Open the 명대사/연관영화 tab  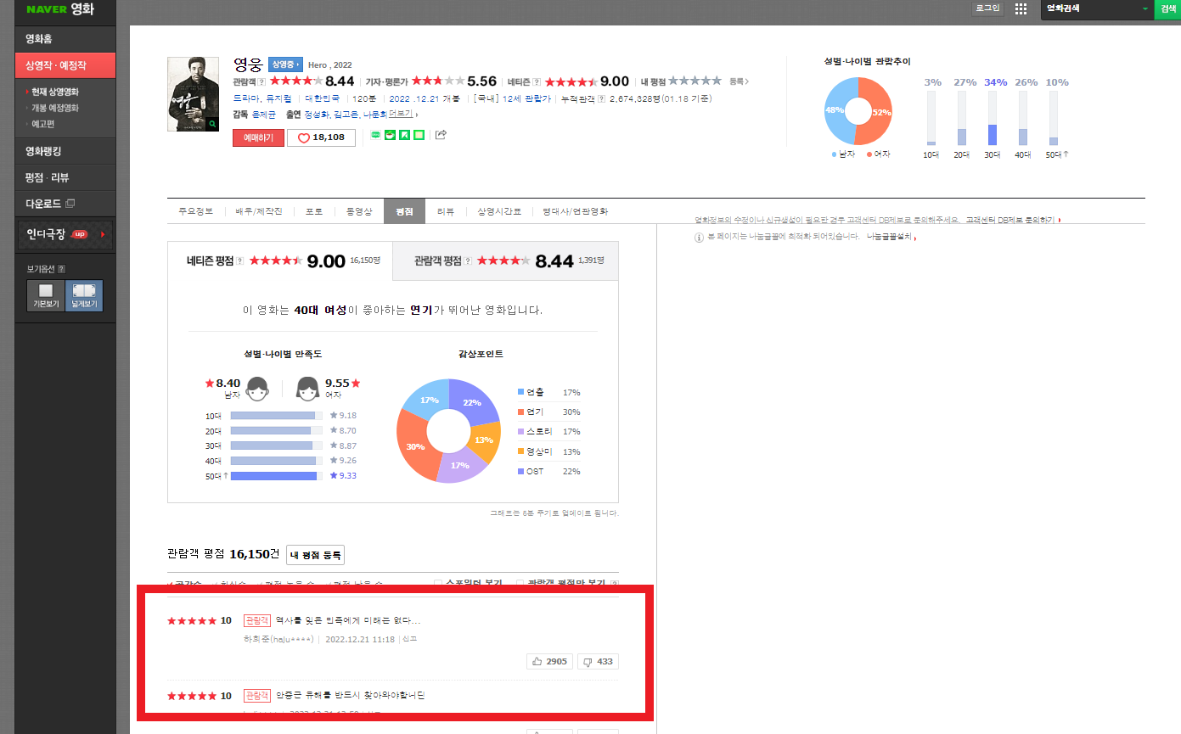tap(576, 211)
